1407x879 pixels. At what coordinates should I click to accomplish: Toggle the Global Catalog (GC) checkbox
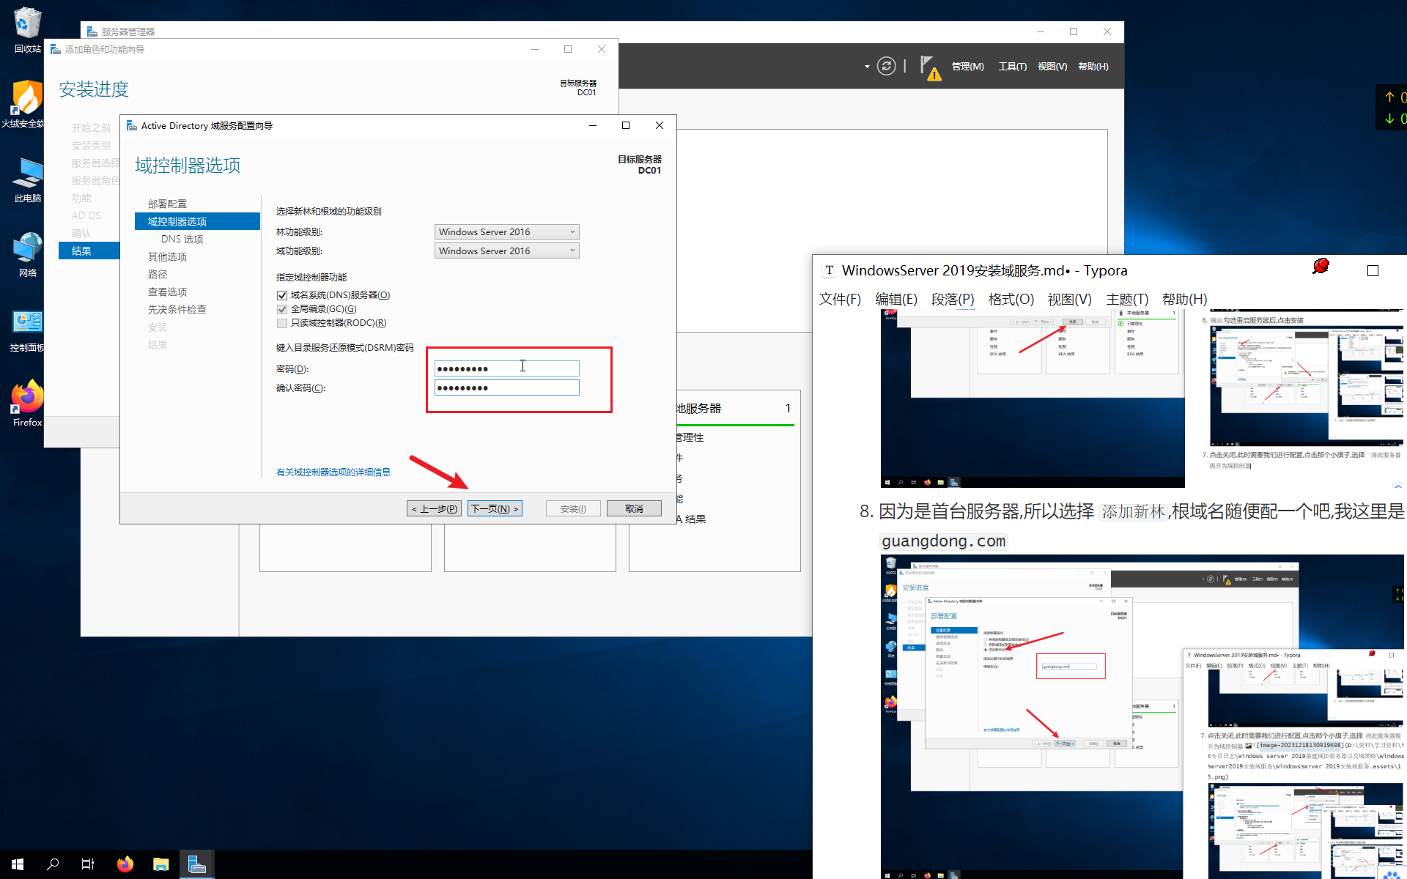[282, 309]
